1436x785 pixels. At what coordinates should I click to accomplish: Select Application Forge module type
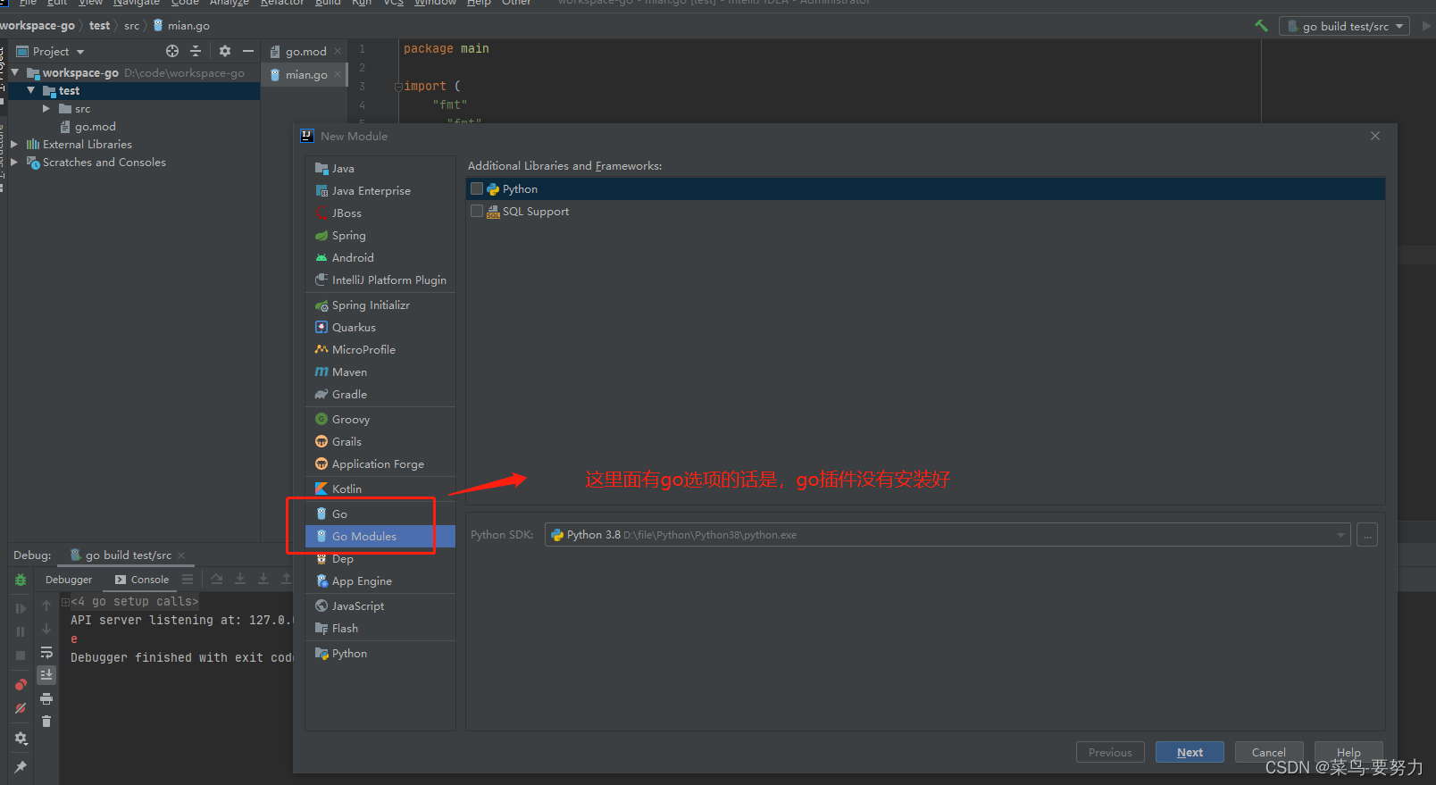(380, 463)
